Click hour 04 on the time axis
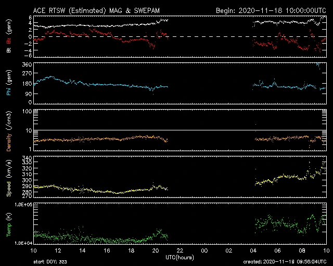This screenshot has height=266, width=333. coord(253,250)
